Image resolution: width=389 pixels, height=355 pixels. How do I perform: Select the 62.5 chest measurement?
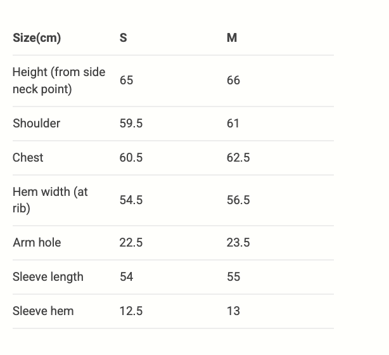click(238, 158)
